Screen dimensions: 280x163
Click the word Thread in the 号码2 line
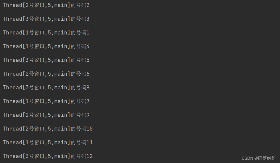click(13, 5)
